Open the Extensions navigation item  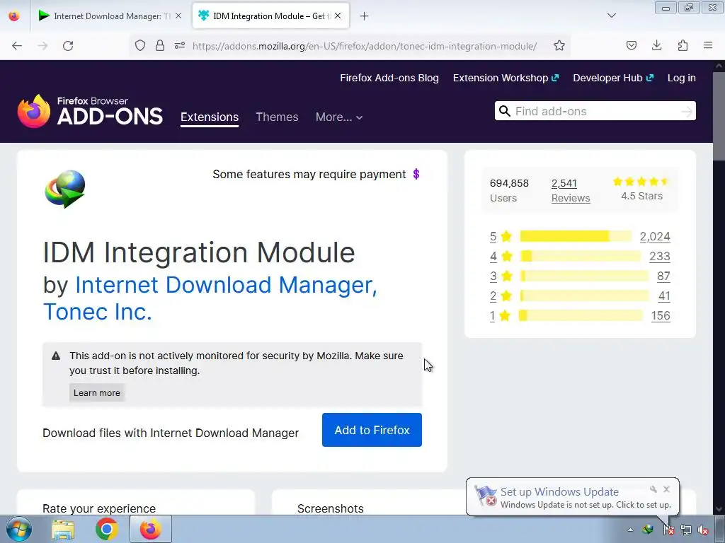[x=210, y=117]
